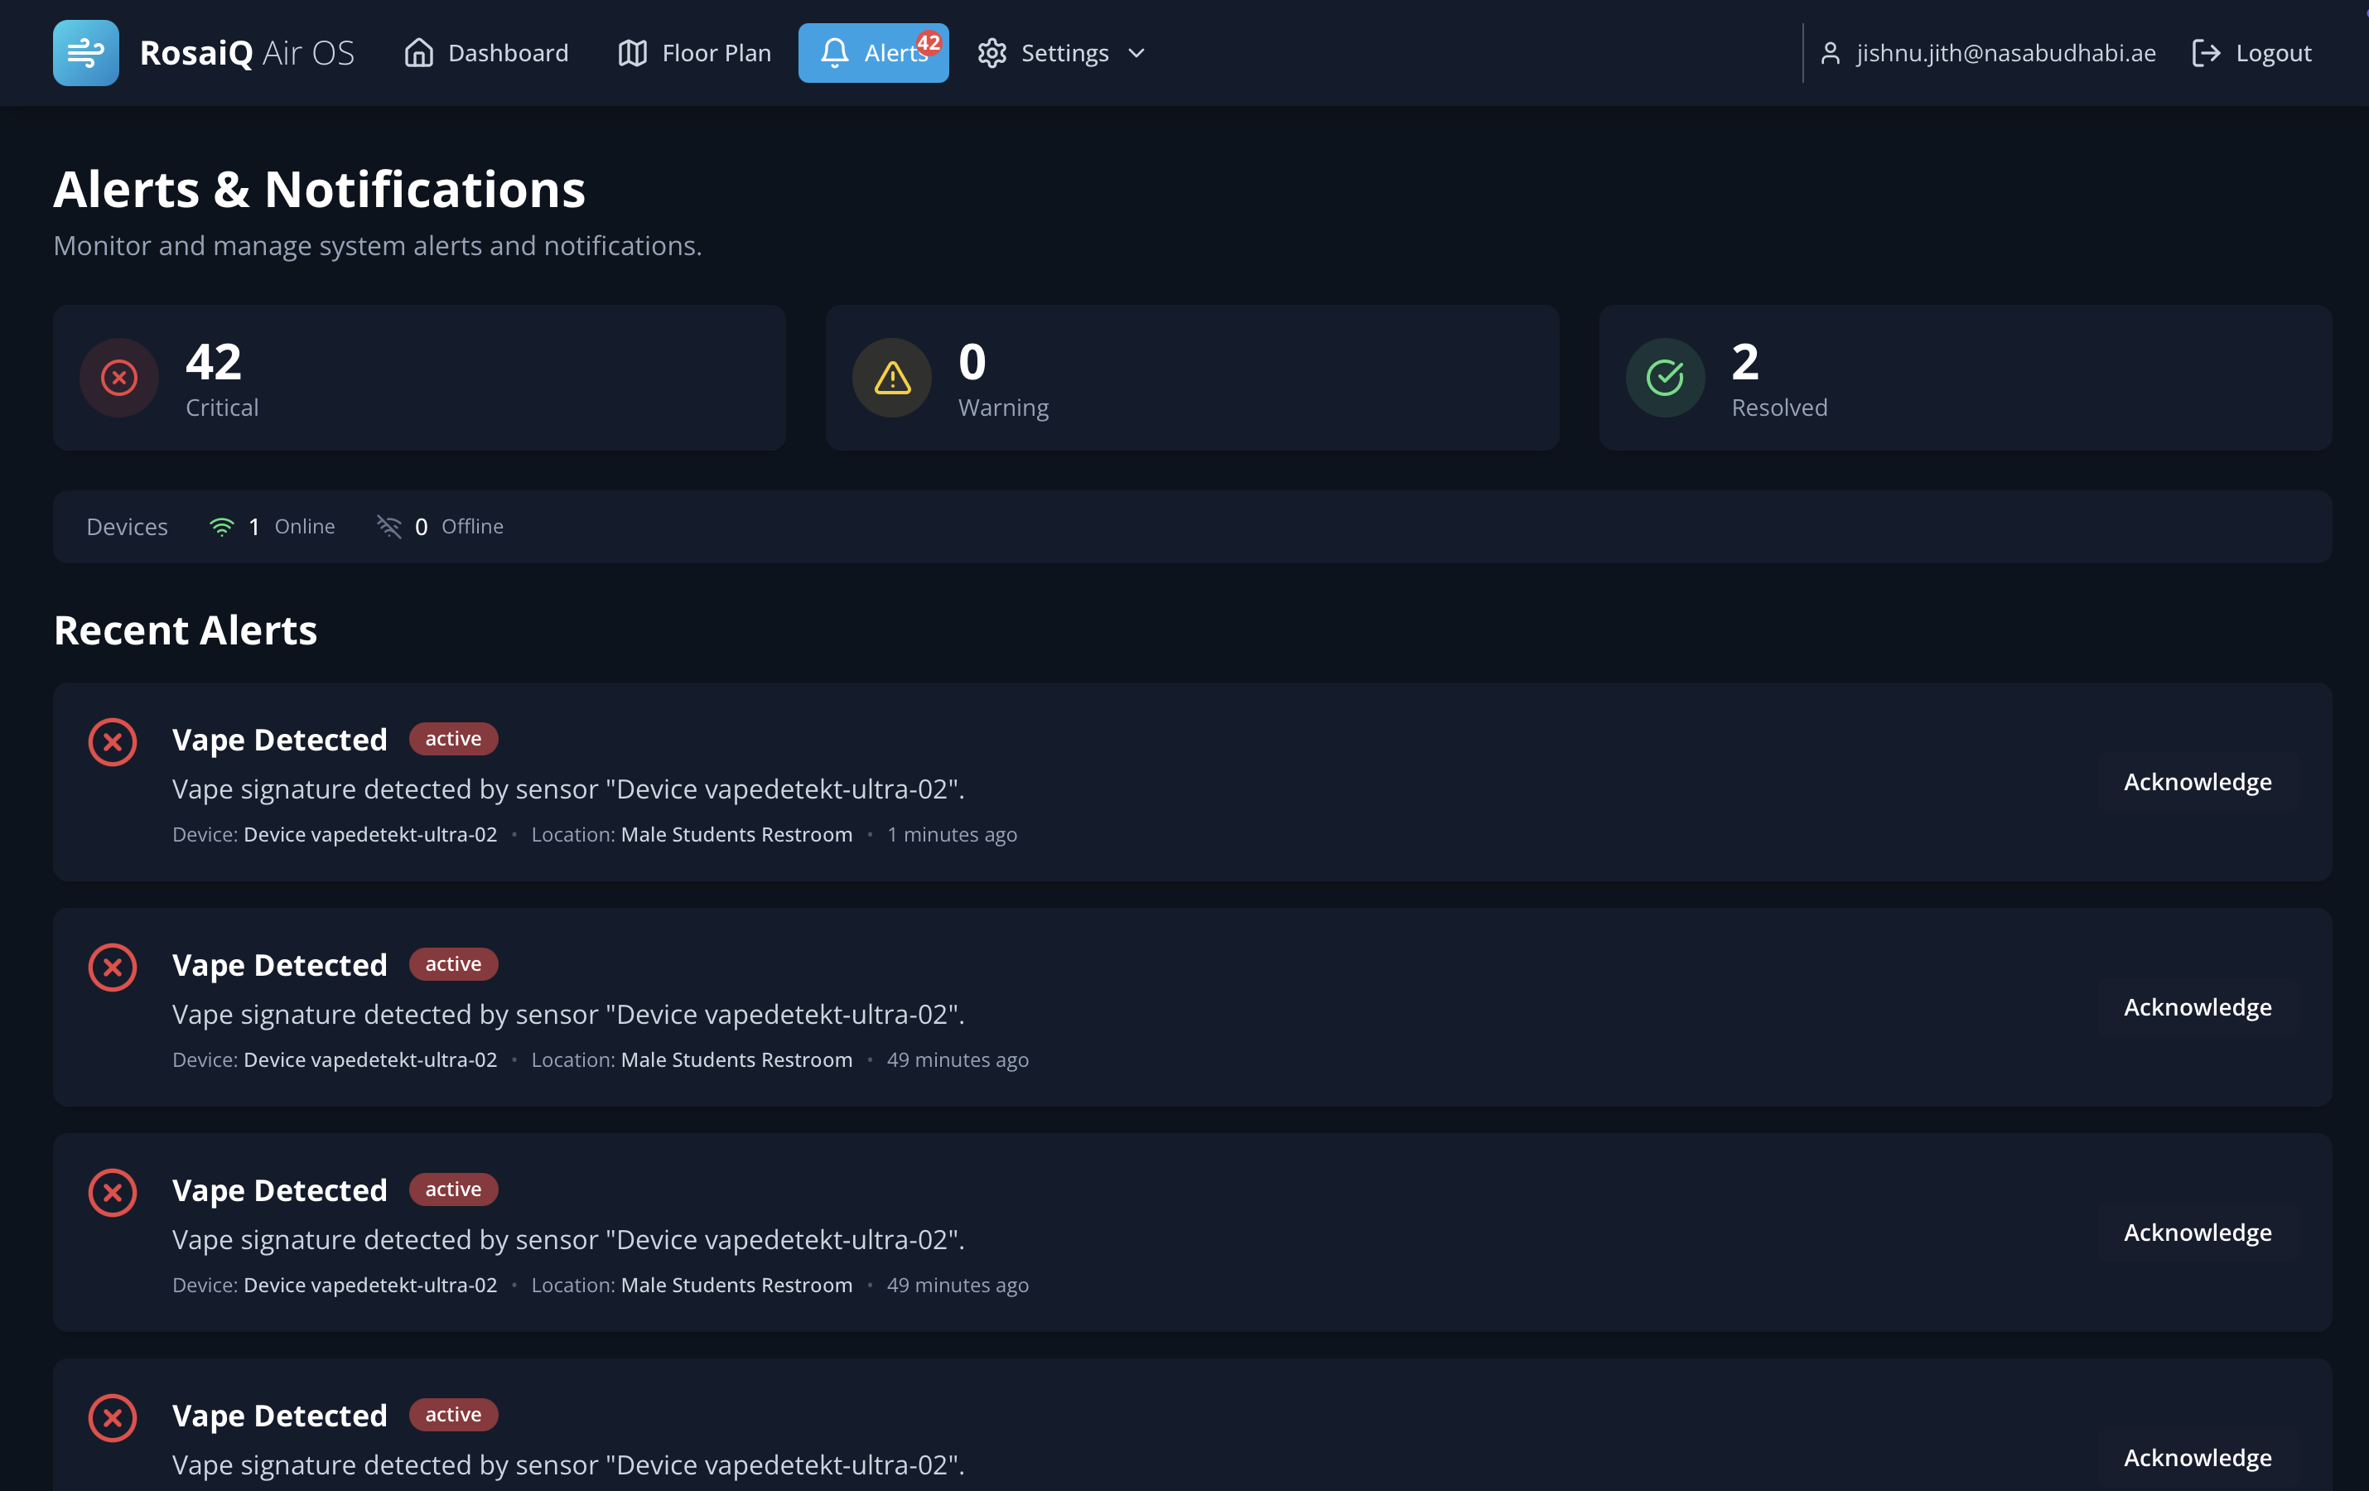Screen dimensions: 2369x1491
Task: Expand the Settings dropdown chevron
Action: tap(1137, 54)
